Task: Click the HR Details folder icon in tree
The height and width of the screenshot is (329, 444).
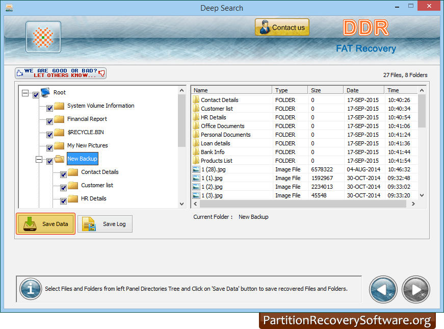Action: 73,198
